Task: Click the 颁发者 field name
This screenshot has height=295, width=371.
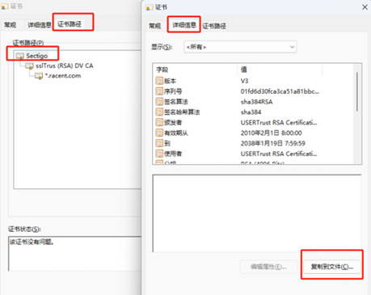Action: [173, 123]
